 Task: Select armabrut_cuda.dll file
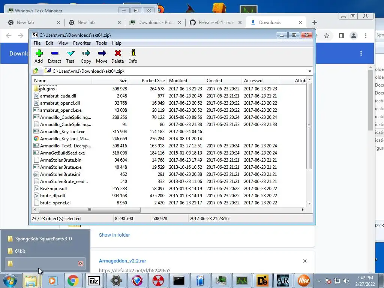pyautogui.click(x=169, y=96)
